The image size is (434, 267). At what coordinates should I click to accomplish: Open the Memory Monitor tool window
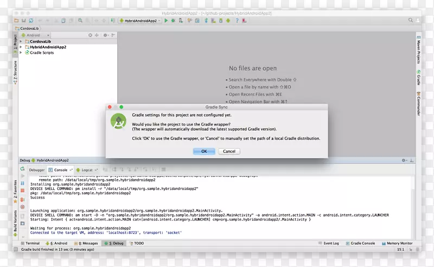[x=397, y=243]
